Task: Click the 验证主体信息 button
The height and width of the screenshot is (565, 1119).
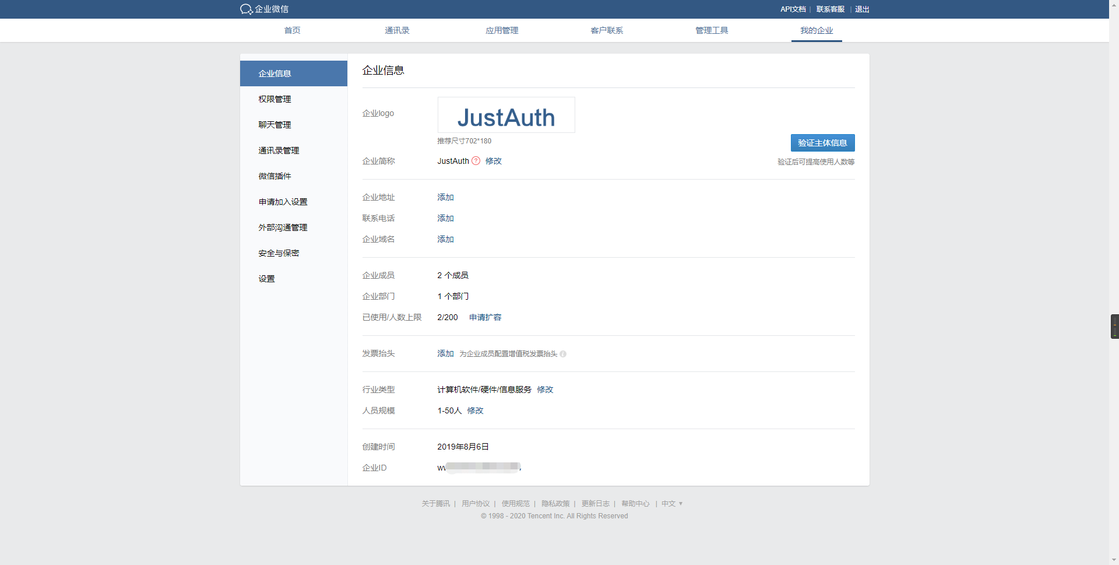Action: click(x=822, y=143)
